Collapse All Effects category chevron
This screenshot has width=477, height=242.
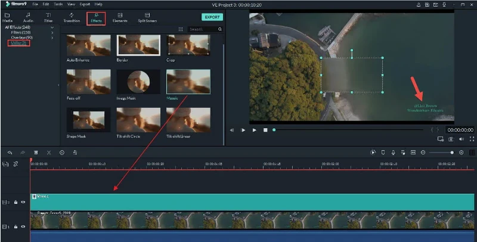click(x=52, y=27)
